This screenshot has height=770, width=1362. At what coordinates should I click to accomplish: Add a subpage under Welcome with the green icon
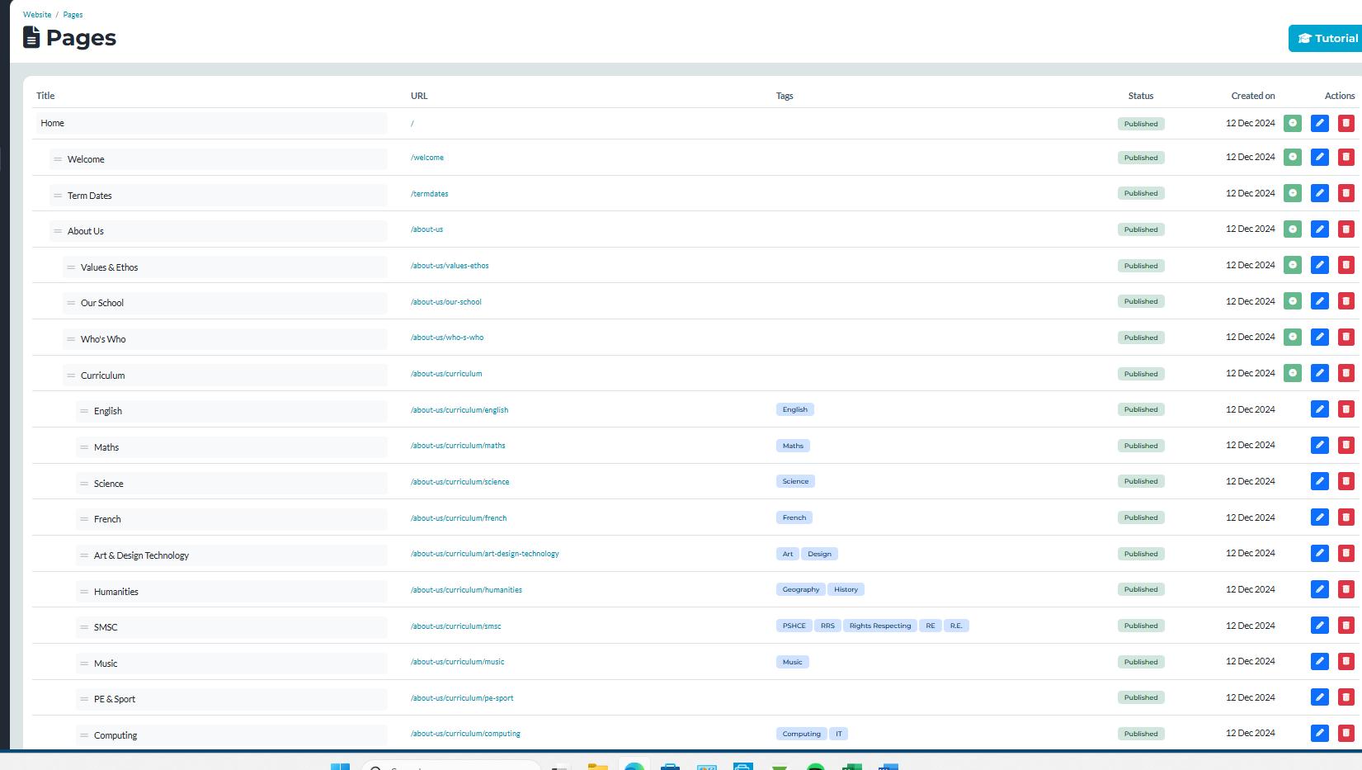click(1293, 157)
